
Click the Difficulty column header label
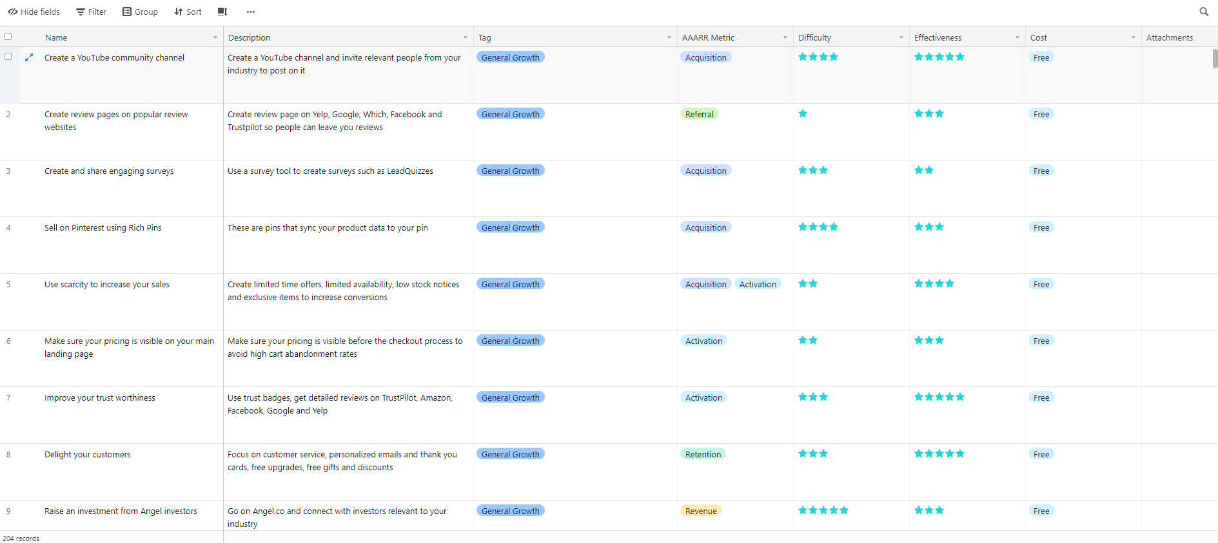(x=814, y=37)
